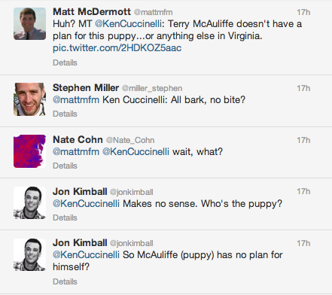Open the Stephen Miller name link

coord(86,88)
